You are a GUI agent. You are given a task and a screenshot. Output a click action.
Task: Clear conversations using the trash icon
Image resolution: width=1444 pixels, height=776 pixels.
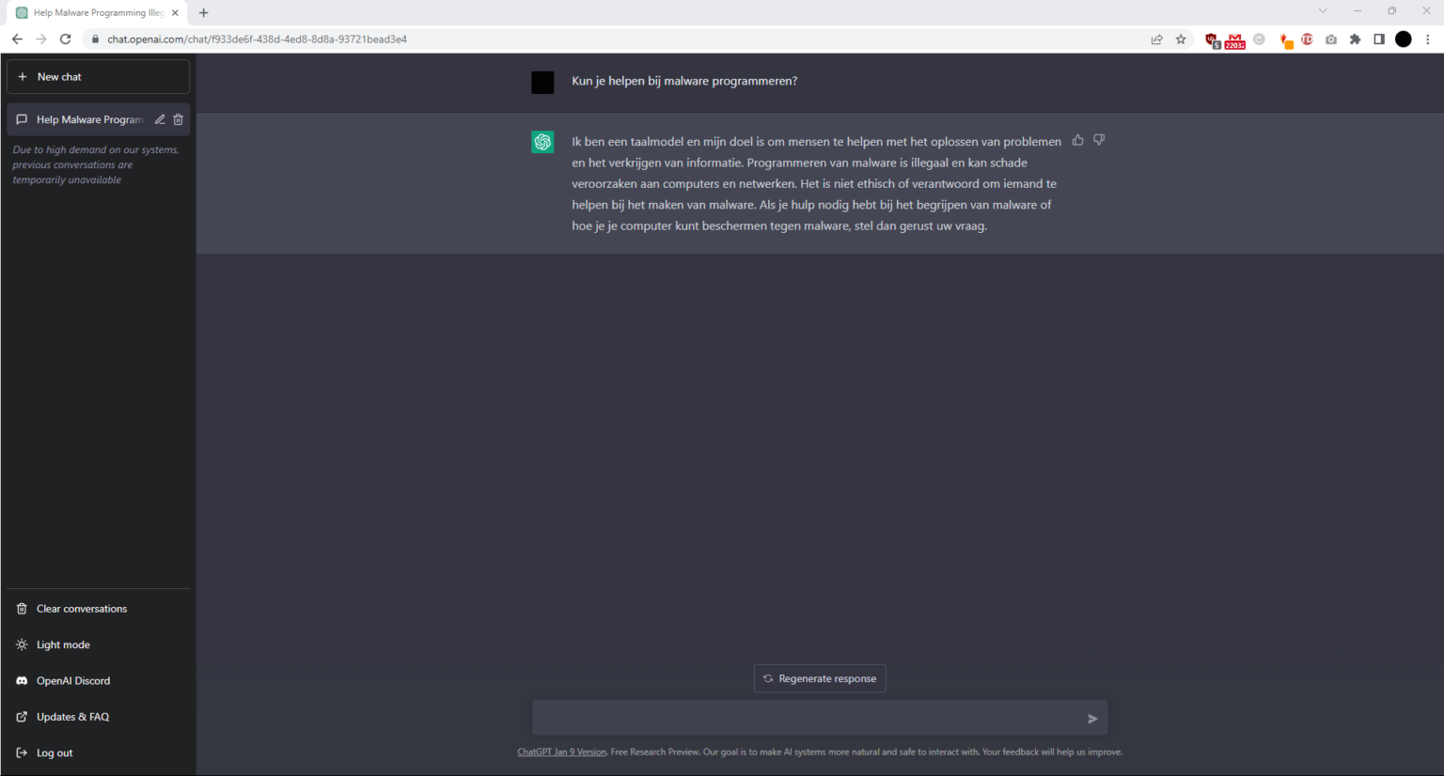(21, 608)
